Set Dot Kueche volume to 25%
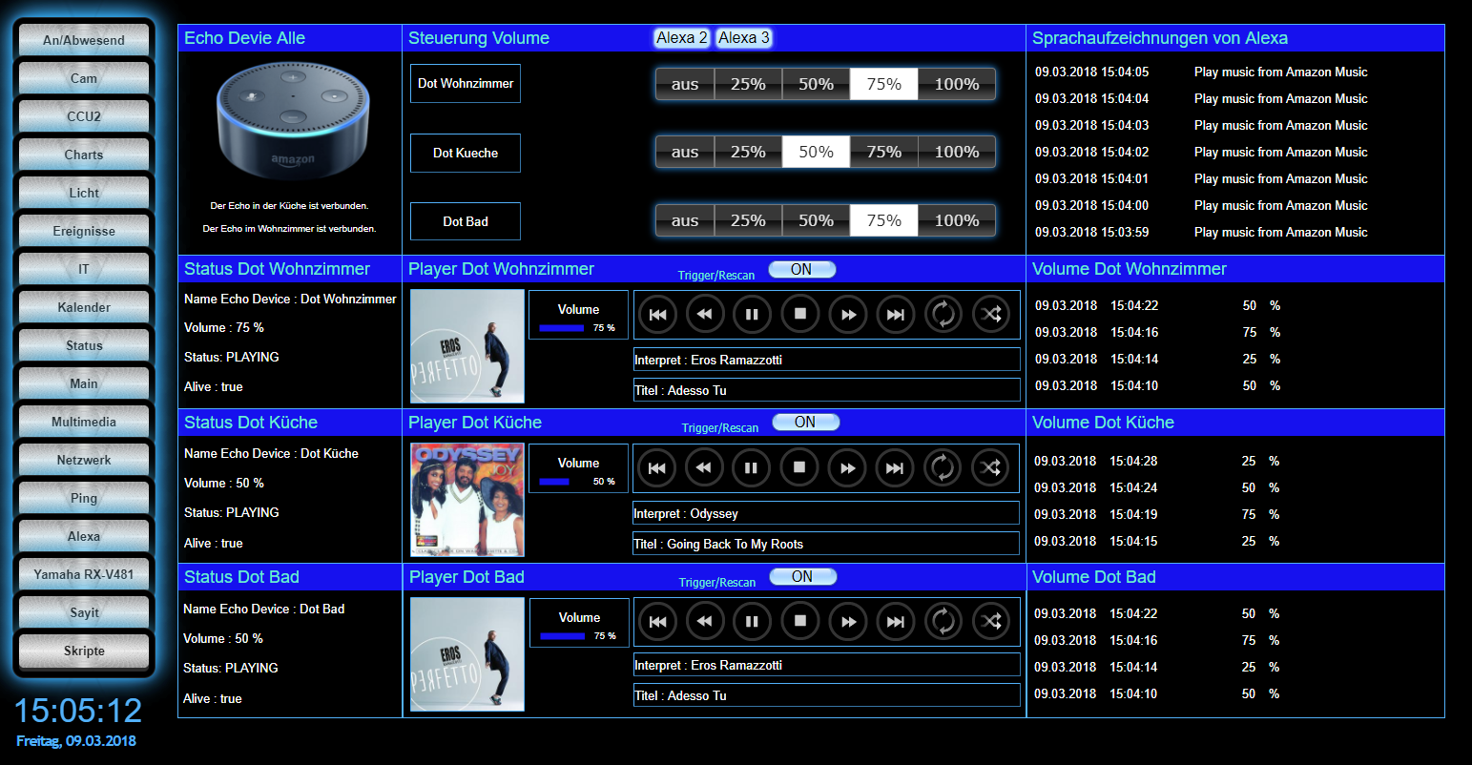 coord(748,152)
